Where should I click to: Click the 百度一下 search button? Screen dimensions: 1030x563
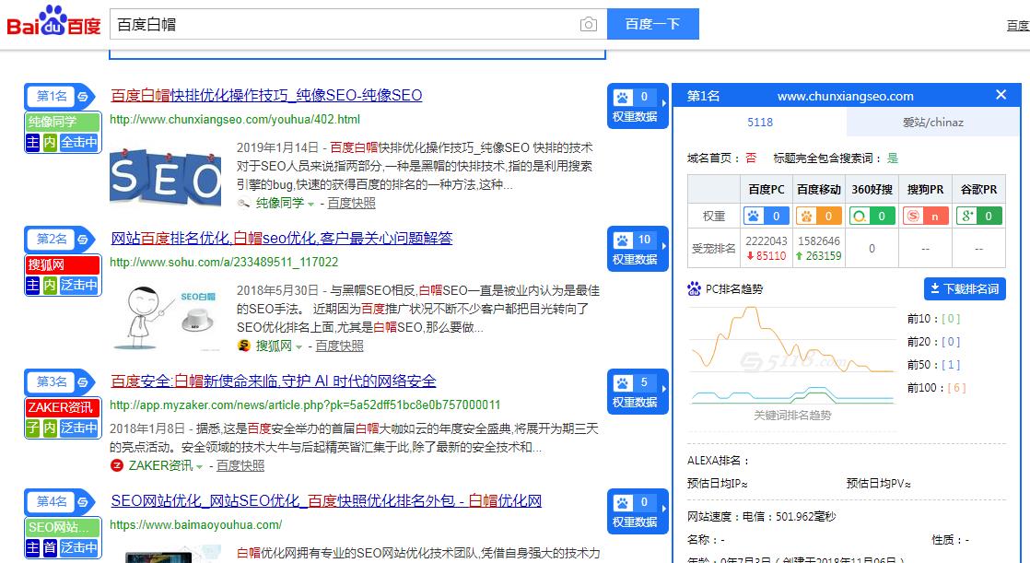coord(652,24)
